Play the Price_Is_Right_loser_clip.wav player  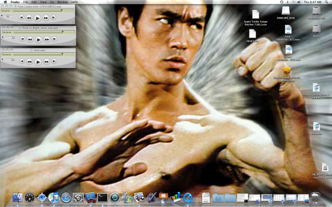point(38,39)
